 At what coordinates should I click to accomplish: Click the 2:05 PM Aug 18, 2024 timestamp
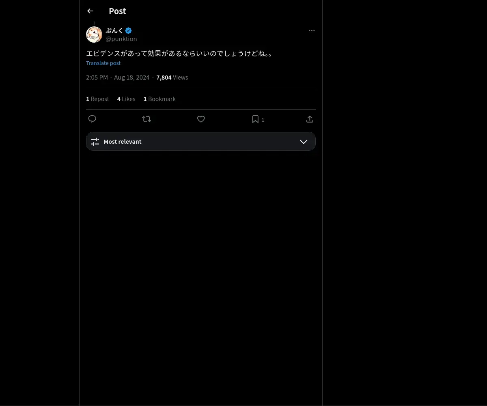pos(118,78)
